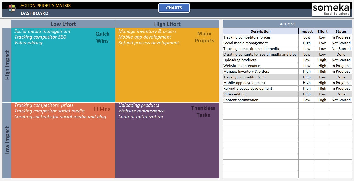Open the Status dropdown for Tracking competitors' prices

click(x=341, y=37)
